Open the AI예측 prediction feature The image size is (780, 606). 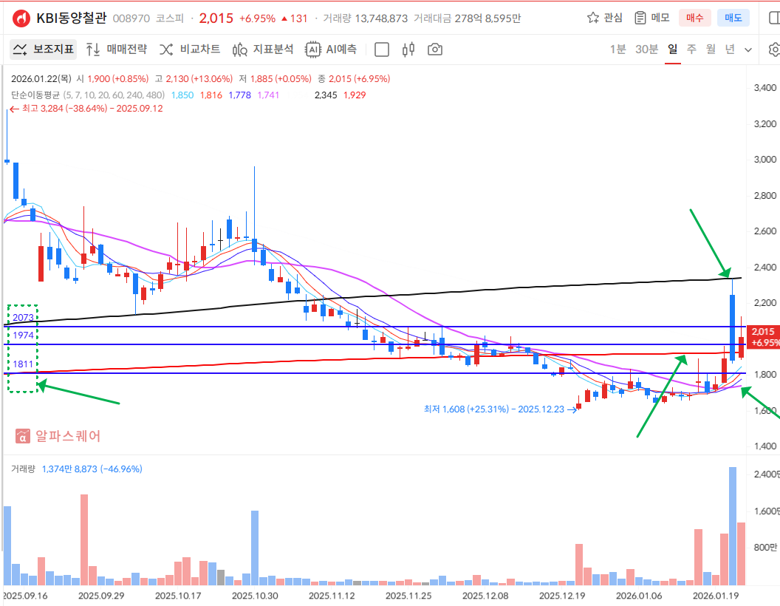pos(332,50)
